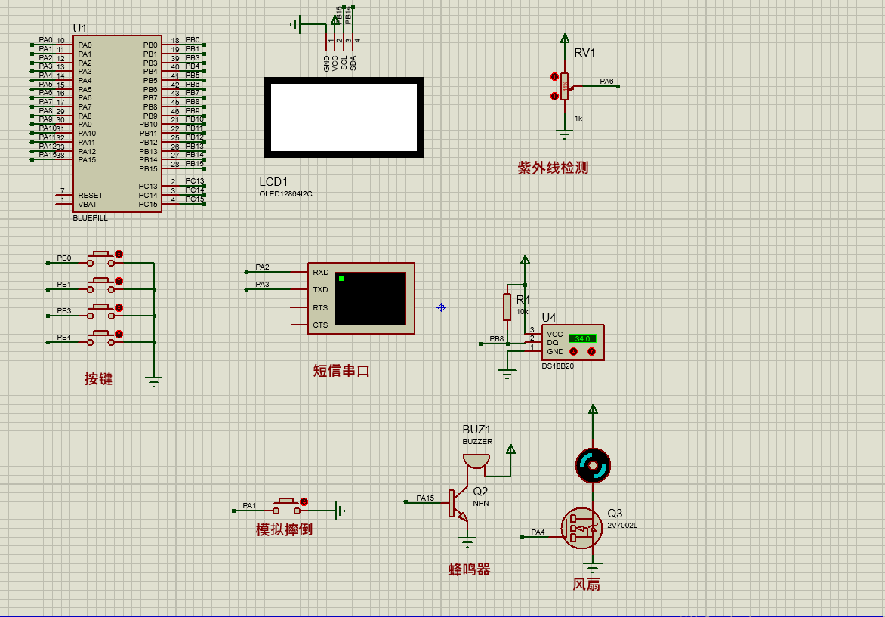
Task: Click the power terminal arrow above RV1
Action: 564,39
